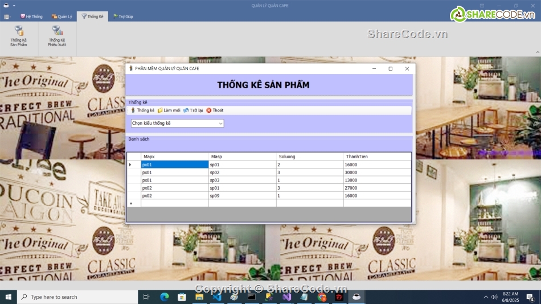Viewport: 541px width, 304px height.
Task: Collapse the ribbon with the chevron
Action: tap(538, 52)
